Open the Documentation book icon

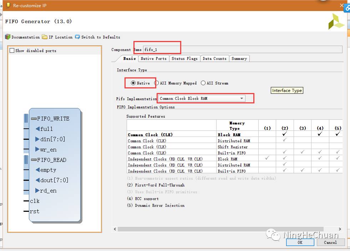pos(7,37)
